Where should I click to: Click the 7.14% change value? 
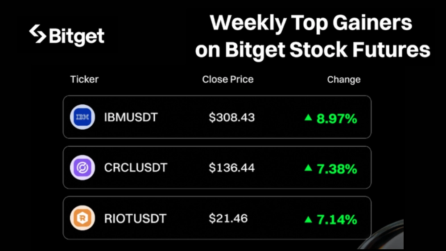337,220
